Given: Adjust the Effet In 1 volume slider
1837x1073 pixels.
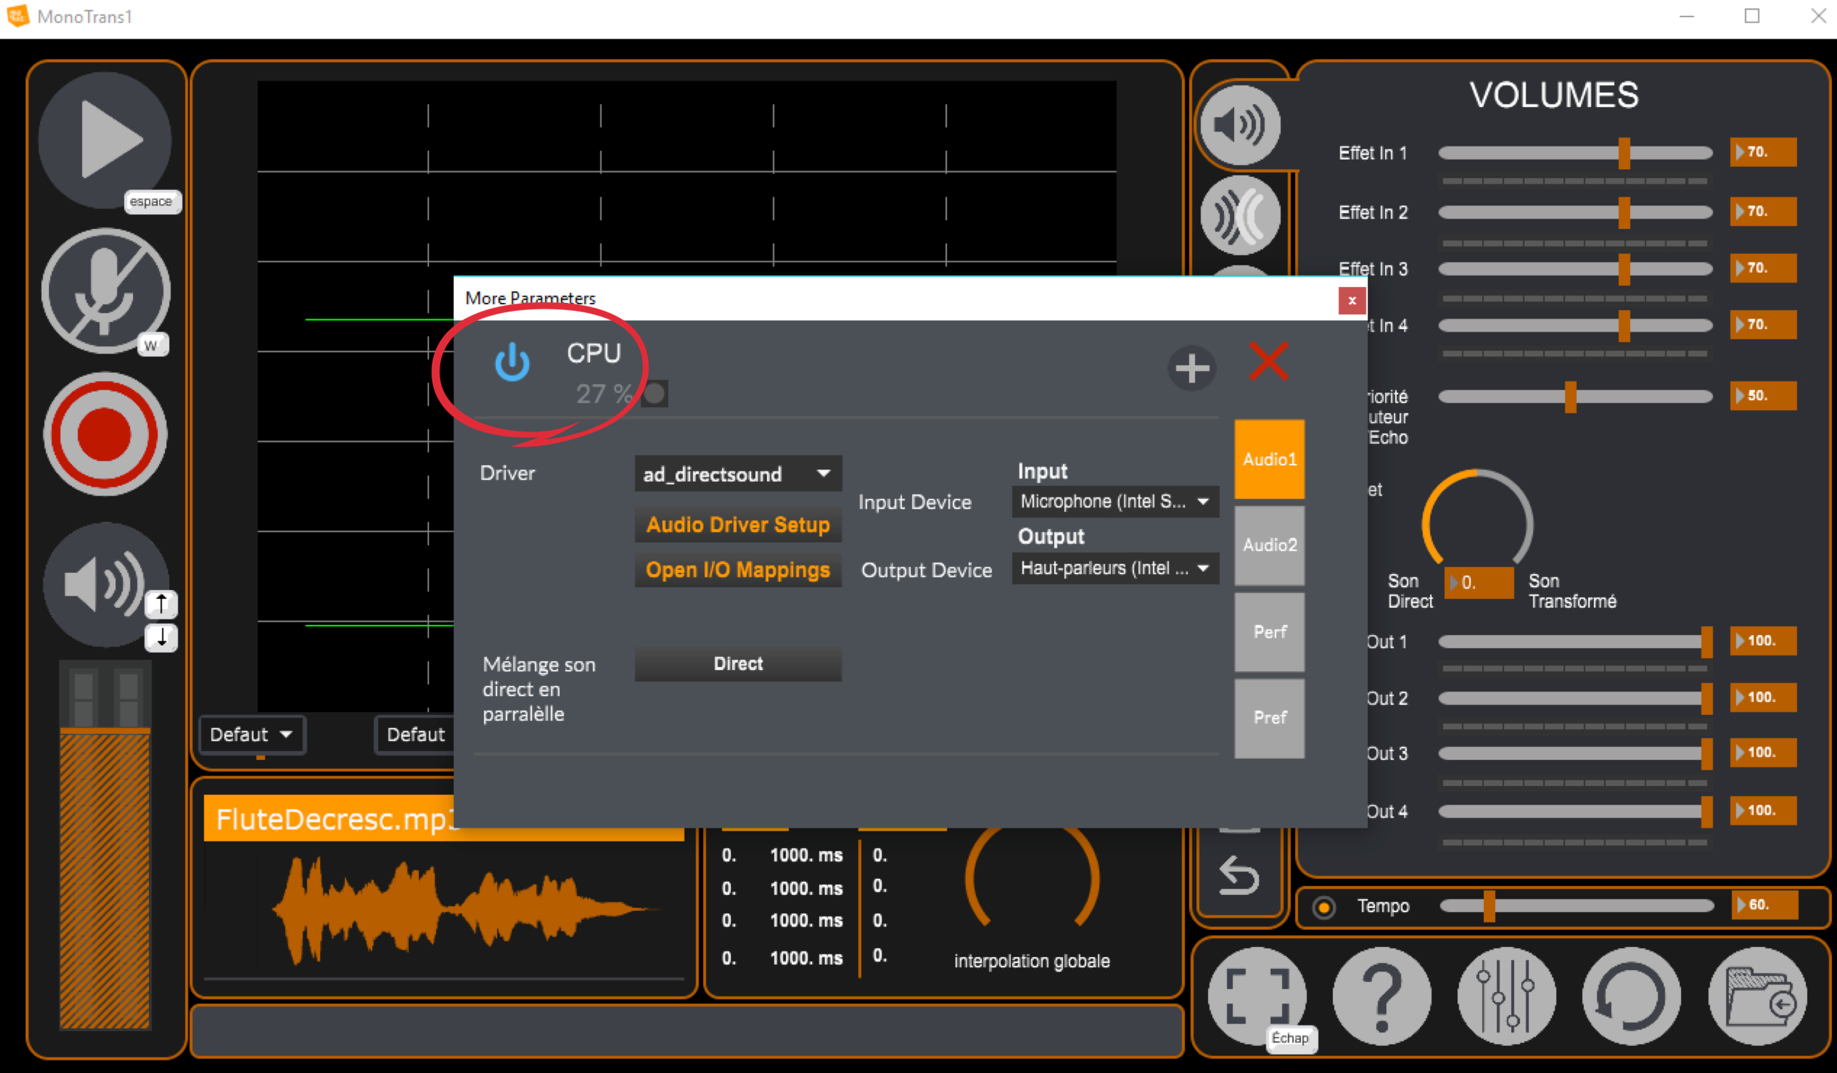Looking at the screenshot, I should (x=1575, y=153).
